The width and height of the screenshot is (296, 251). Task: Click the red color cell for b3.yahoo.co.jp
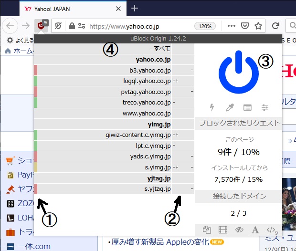[35, 70]
